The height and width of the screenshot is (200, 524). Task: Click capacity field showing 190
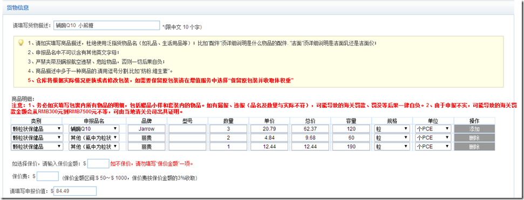coord(351,146)
